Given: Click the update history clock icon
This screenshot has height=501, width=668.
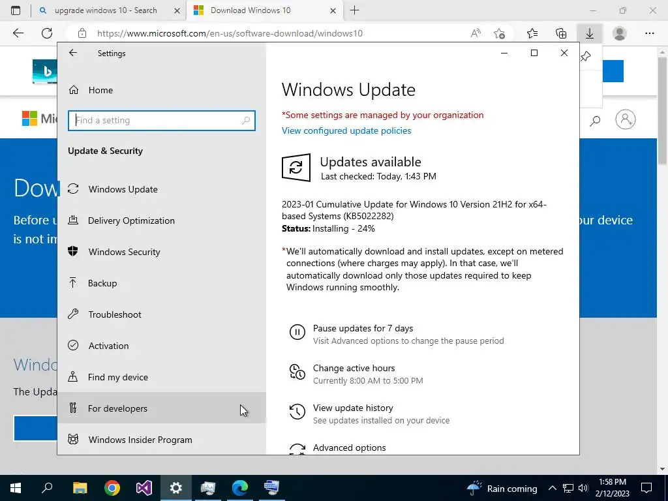Looking at the screenshot, I should coord(297,412).
